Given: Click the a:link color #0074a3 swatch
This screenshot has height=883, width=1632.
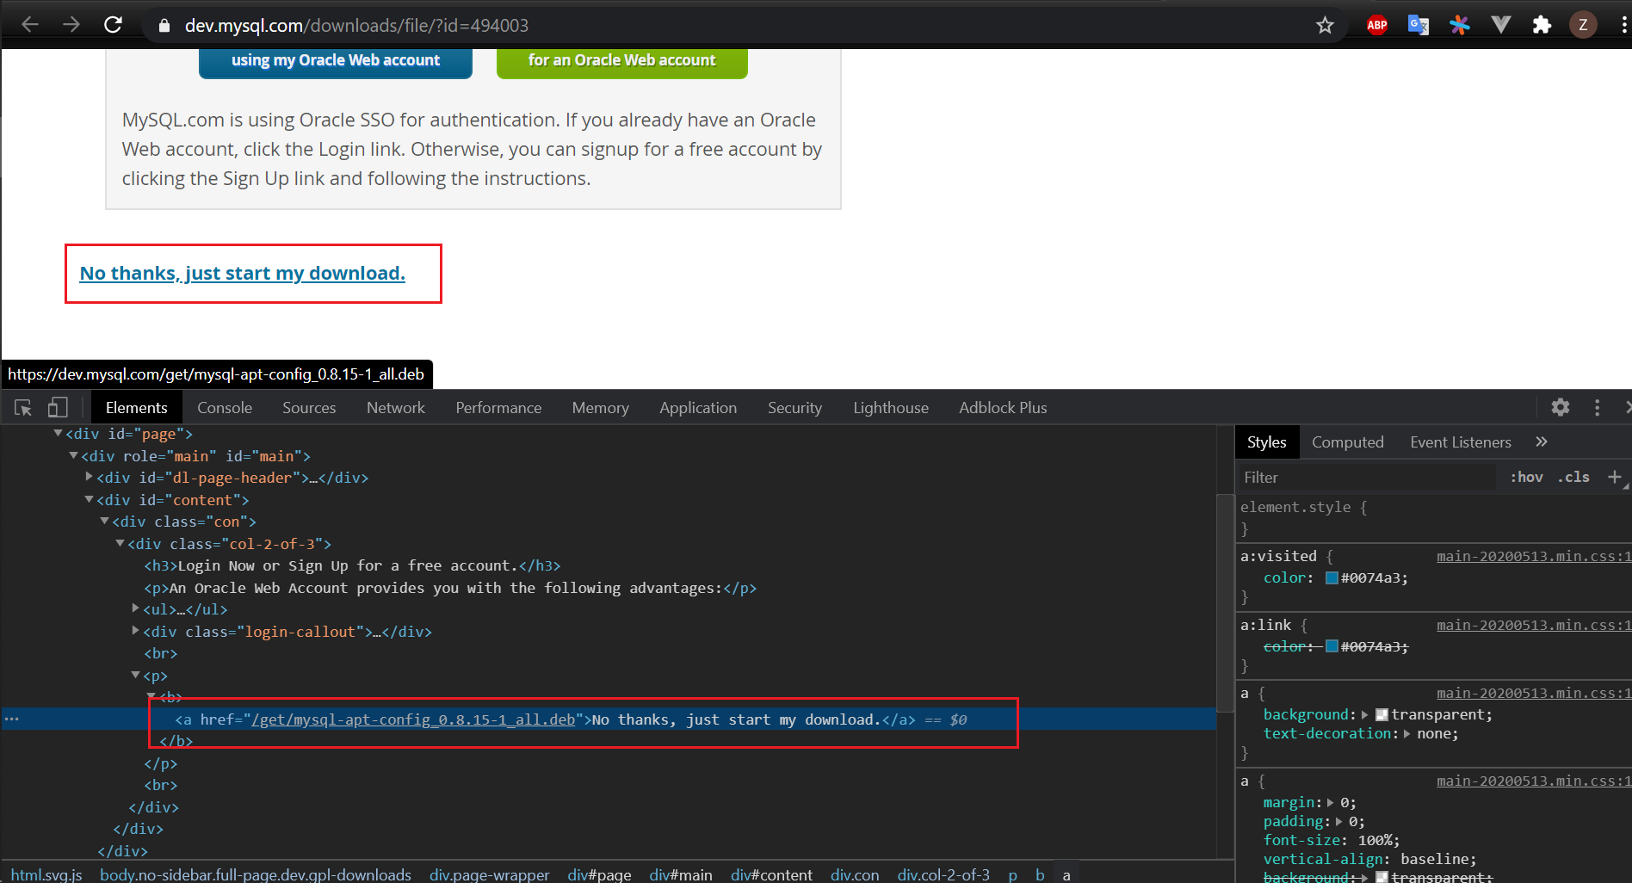Looking at the screenshot, I should tap(1332, 647).
